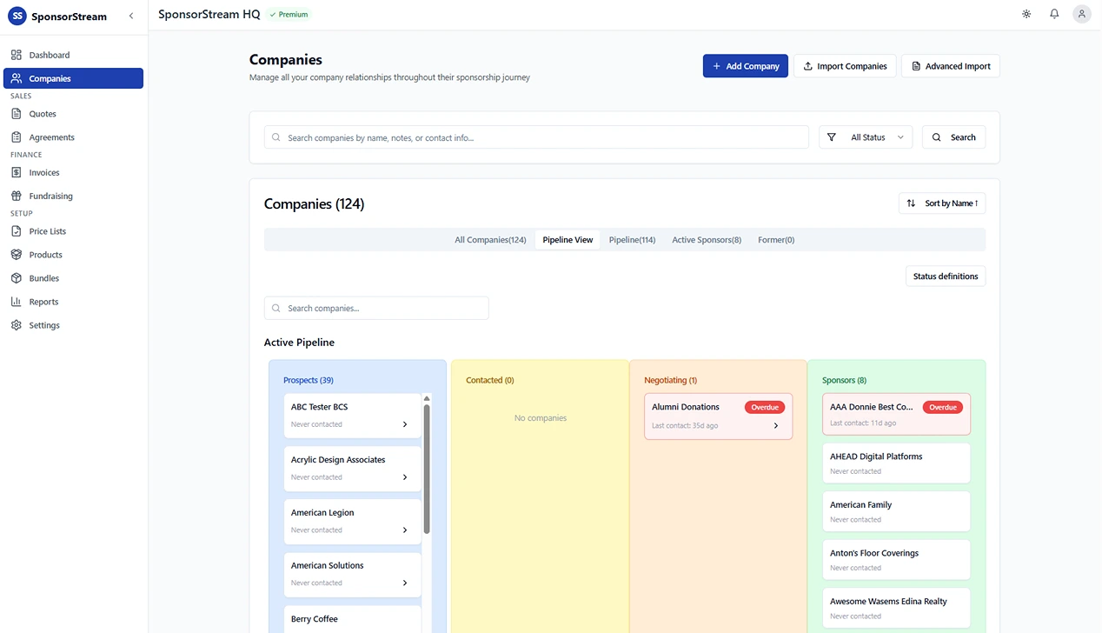
Task: Click the Agreements clipboard icon
Action: point(17,137)
